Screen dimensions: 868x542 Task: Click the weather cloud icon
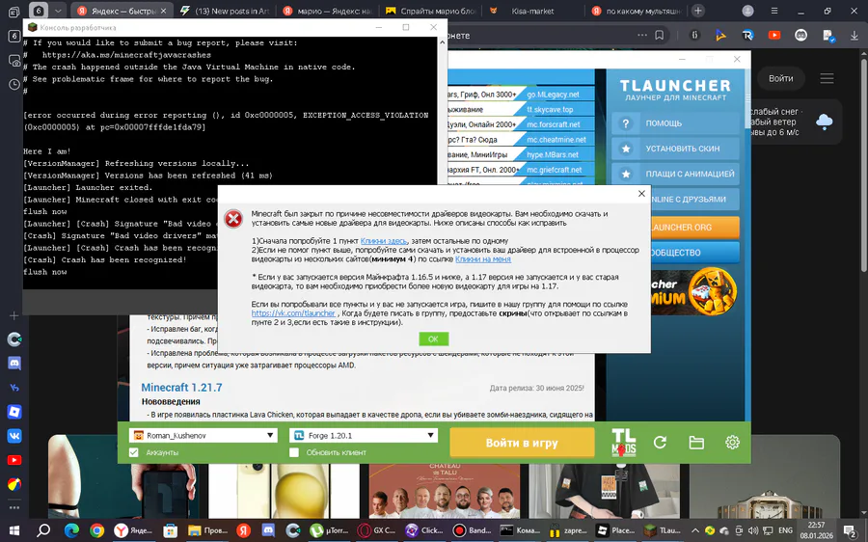(x=825, y=122)
